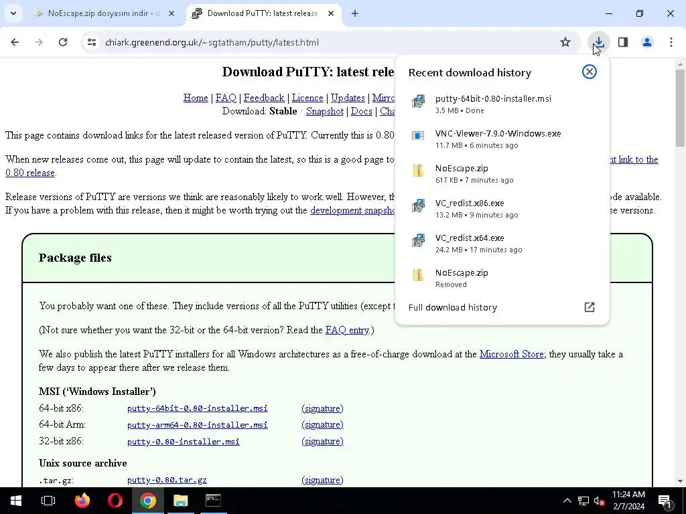The width and height of the screenshot is (686, 514).
Task: Open the Licence link
Action: pos(307,98)
